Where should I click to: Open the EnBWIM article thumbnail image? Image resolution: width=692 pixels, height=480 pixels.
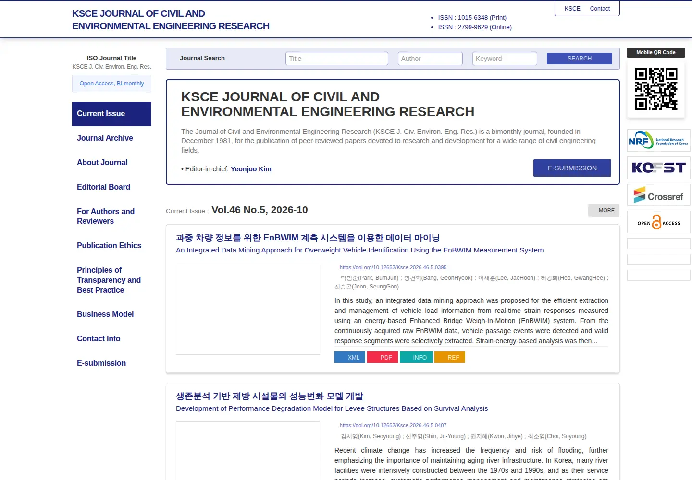click(248, 309)
